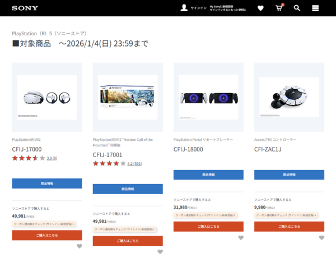Click the orange ご購入はこちら button for PlayStation Portal
The height and width of the screenshot is (257, 336).
point(208,227)
